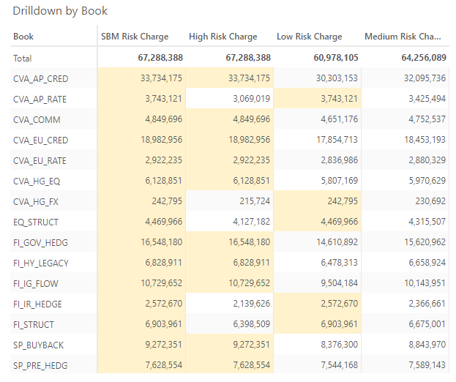Click CVA_AP_CRED Medium Risk value 32,095,736
This screenshot has height=382, width=456.
(x=425, y=78)
